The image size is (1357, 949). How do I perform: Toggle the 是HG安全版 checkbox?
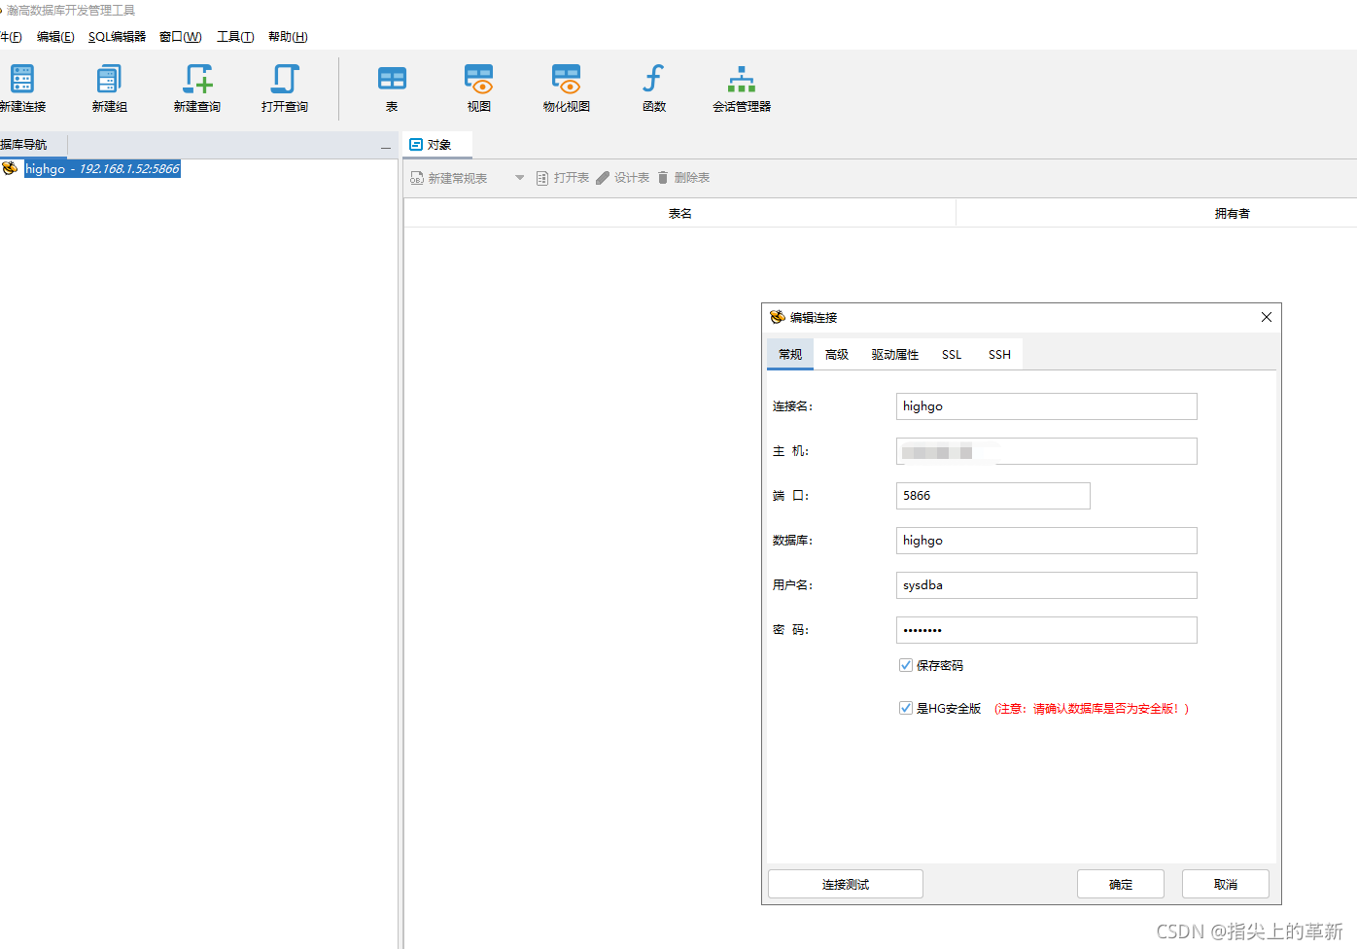pos(906,709)
